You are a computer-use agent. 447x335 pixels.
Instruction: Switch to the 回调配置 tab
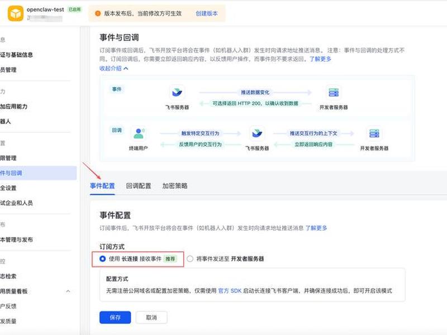[139, 186]
